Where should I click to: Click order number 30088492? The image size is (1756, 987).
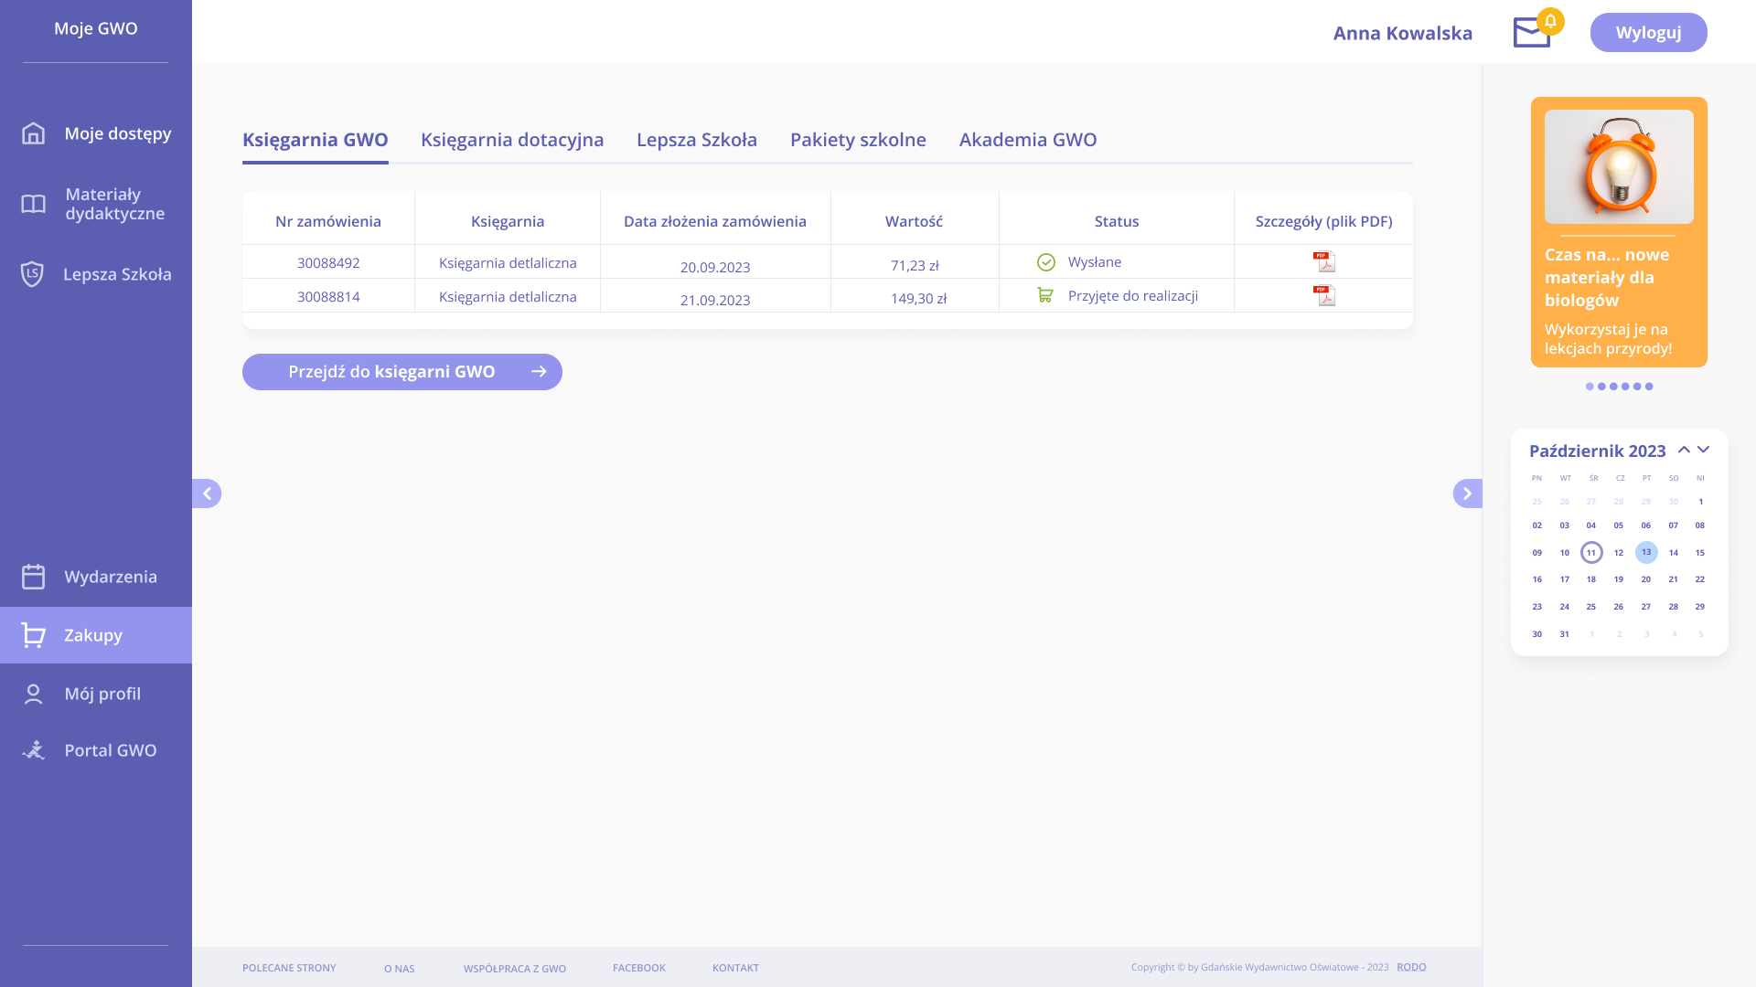coord(328,263)
